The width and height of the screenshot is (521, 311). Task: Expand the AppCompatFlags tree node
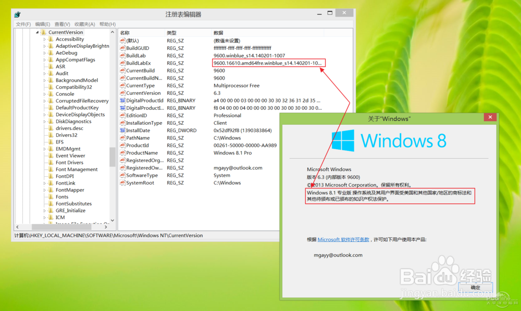[44, 60]
